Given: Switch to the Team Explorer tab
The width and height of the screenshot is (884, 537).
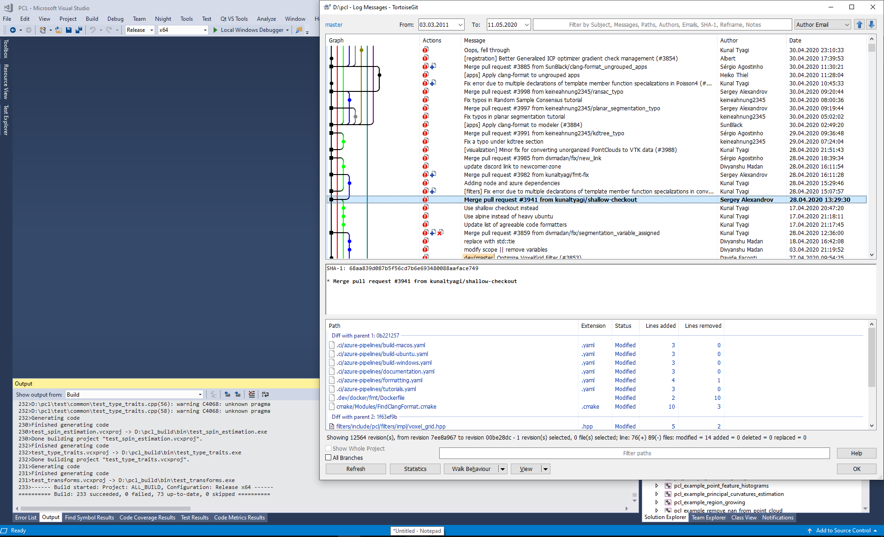Looking at the screenshot, I should [x=709, y=518].
